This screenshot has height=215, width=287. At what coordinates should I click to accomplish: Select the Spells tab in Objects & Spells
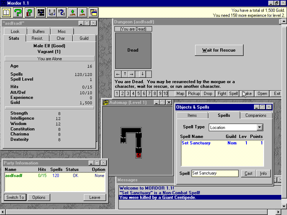coord(224,115)
